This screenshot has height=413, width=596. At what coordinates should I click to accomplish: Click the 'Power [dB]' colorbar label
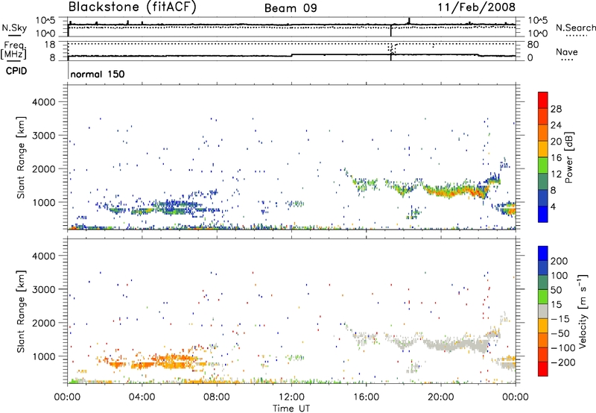(568, 157)
